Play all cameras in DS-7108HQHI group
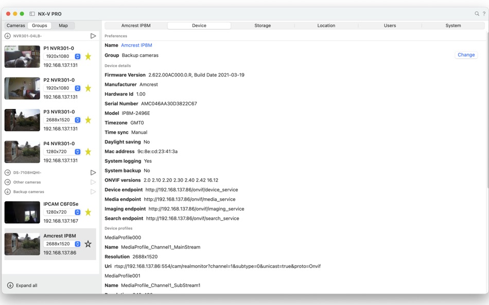Screen dimensions: 489x305 click(93, 173)
